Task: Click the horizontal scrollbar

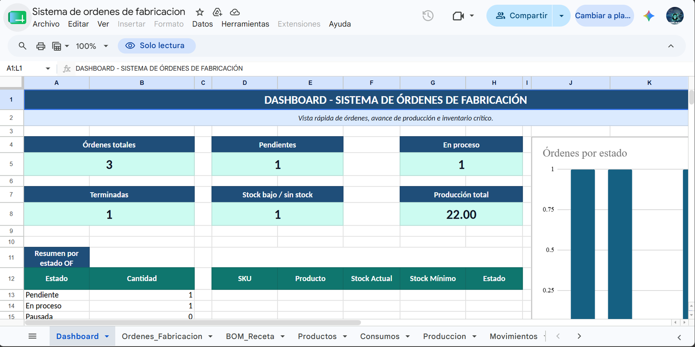Action: coord(193,323)
